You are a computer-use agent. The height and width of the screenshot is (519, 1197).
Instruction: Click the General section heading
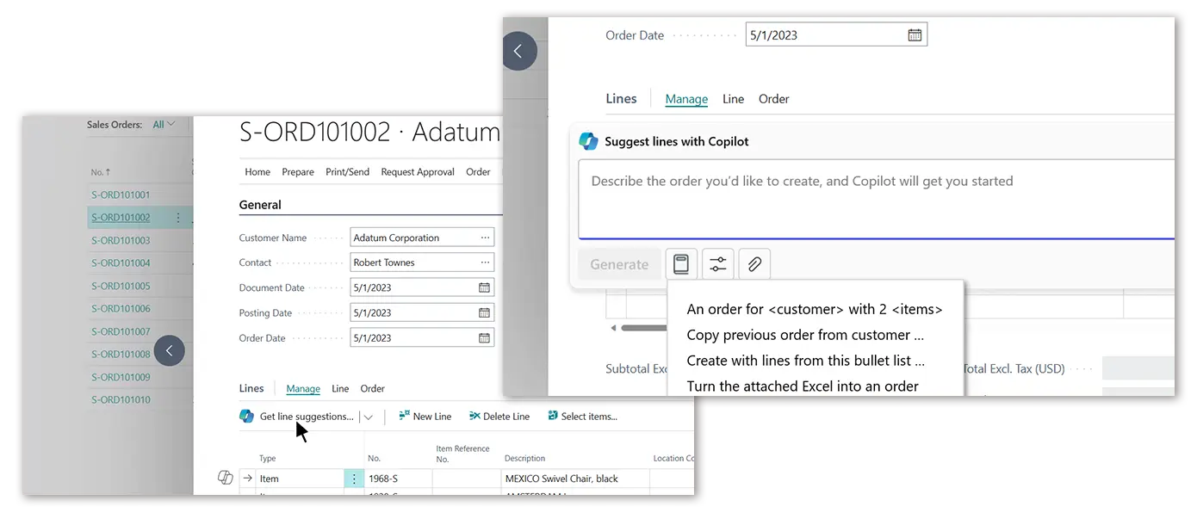(260, 205)
